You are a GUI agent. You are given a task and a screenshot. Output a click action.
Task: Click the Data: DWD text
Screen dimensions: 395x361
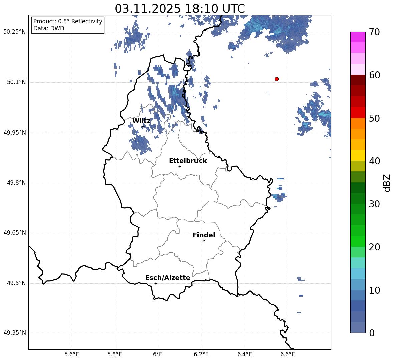(49, 28)
